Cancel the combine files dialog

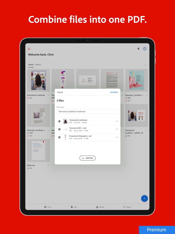tap(60, 92)
